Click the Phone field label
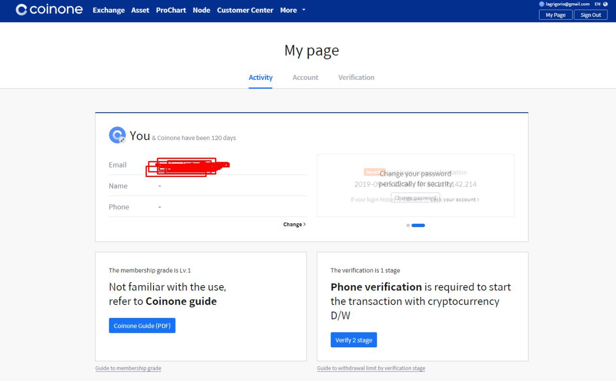Screen dimensions: 616x381 119,207
